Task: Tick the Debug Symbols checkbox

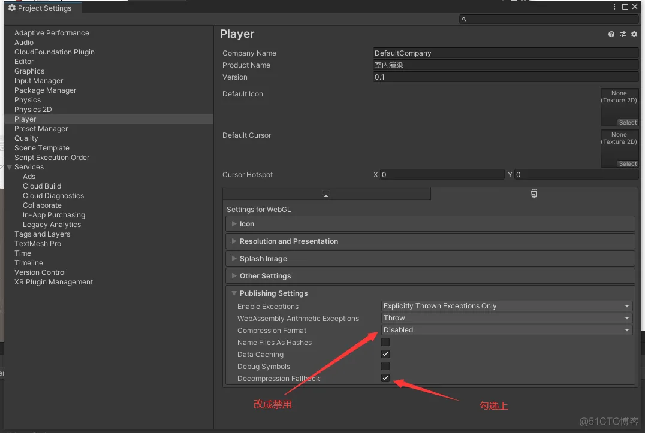Action: (x=385, y=366)
